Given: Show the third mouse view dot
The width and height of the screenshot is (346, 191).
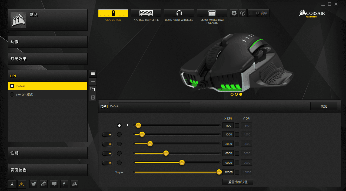Looking at the screenshot, I should tap(241, 94).
